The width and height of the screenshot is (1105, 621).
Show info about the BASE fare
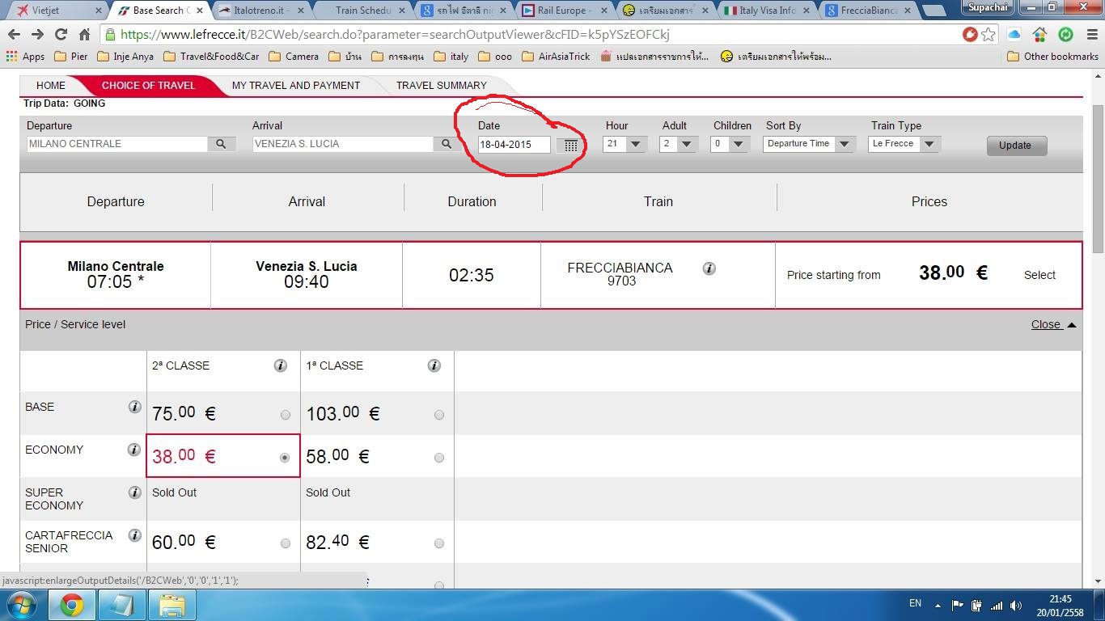click(134, 407)
